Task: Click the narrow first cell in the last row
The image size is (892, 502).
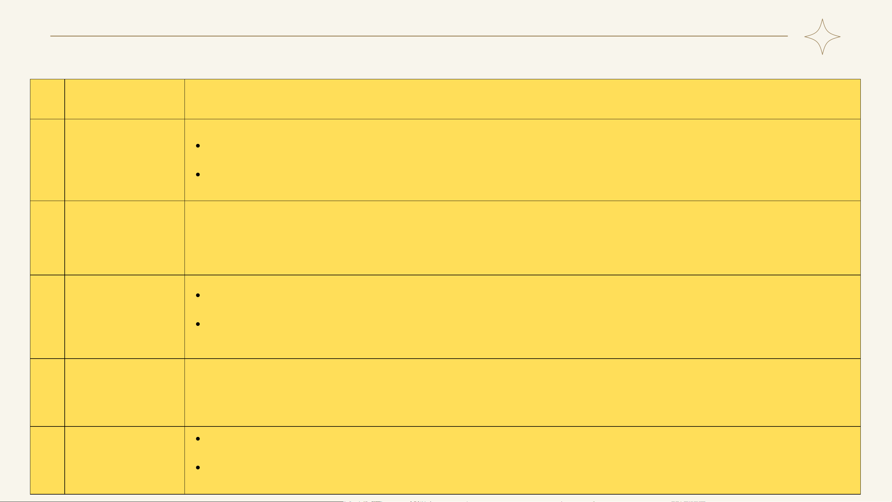Action: 47,461
